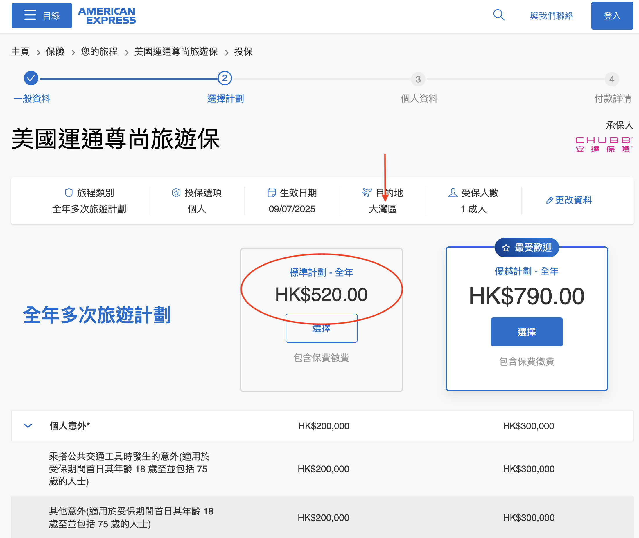639x538 pixels.
Task: Click the 個人資料 step label
Action: (419, 98)
